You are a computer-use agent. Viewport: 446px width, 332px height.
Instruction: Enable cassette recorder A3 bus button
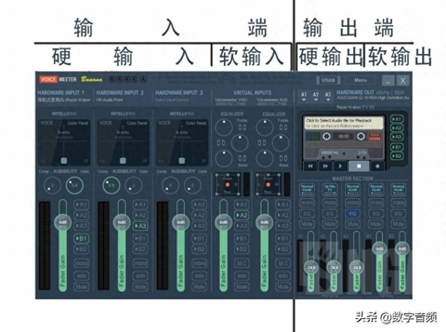click(397, 137)
